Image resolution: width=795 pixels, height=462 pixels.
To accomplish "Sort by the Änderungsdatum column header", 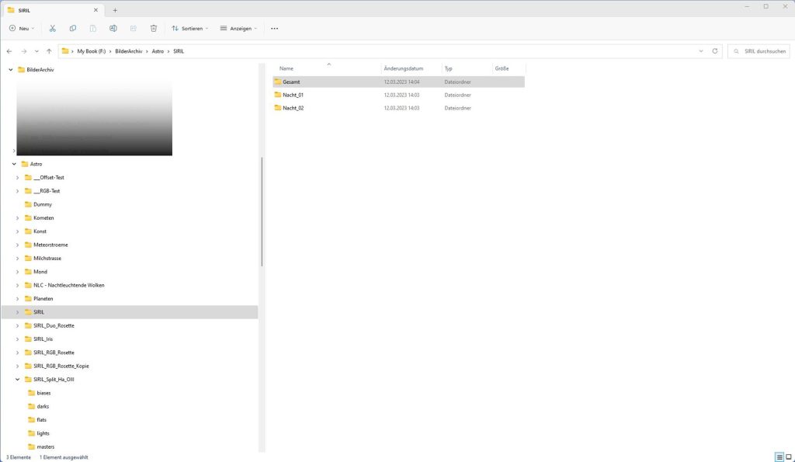I will (x=404, y=68).
